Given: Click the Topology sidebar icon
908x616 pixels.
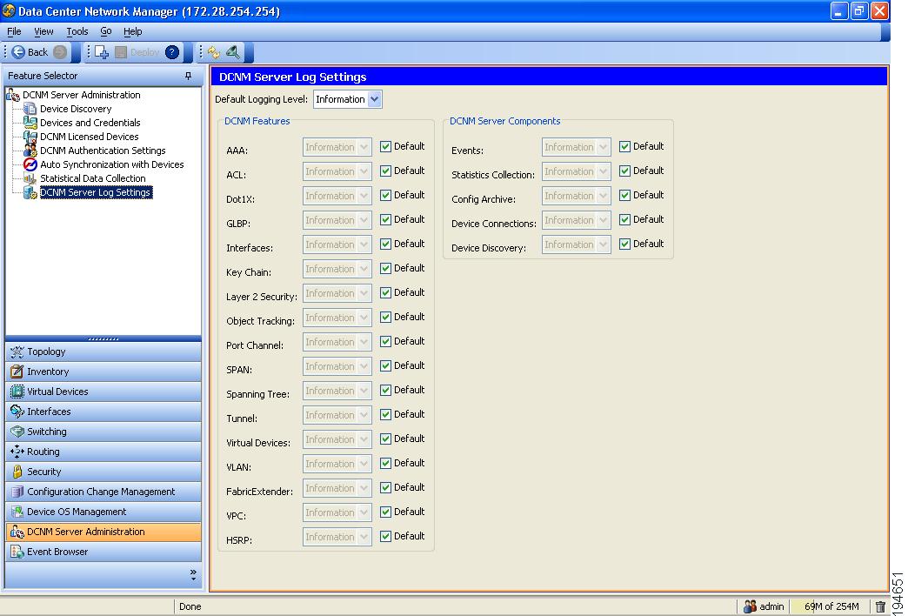Looking at the screenshot, I should click(x=19, y=352).
